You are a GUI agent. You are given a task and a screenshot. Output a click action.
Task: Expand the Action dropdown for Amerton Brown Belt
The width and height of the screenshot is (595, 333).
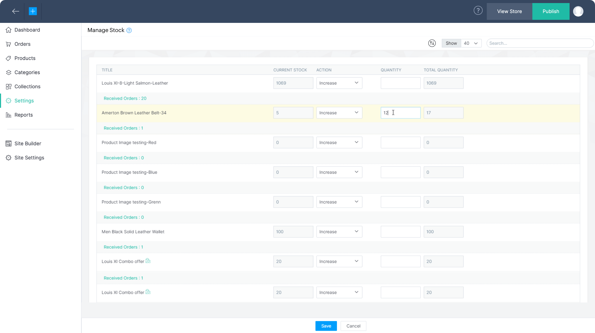point(339,113)
